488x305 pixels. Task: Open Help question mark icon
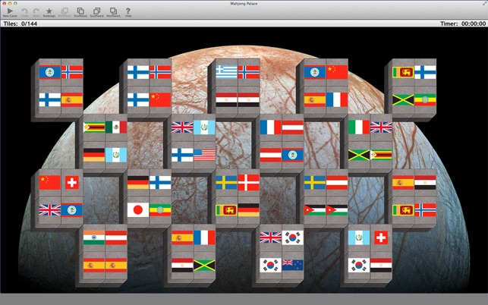tap(128, 12)
